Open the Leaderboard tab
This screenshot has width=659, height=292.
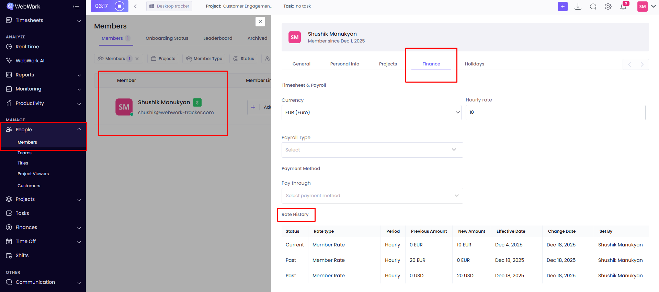218,38
